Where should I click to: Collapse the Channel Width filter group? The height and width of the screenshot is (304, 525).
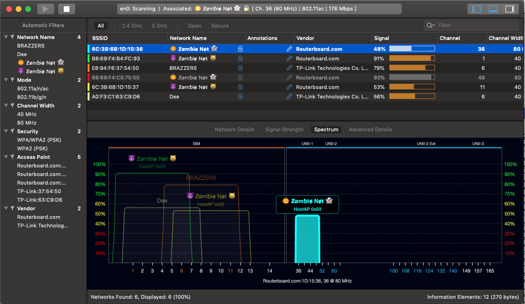point(6,106)
